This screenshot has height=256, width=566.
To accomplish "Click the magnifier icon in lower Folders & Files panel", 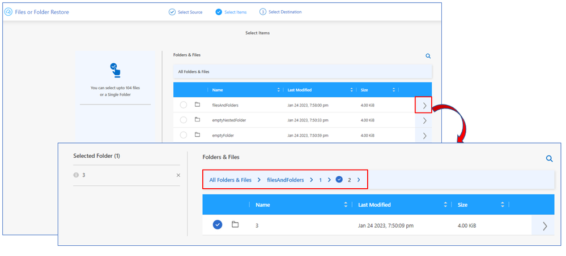I will click(549, 159).
